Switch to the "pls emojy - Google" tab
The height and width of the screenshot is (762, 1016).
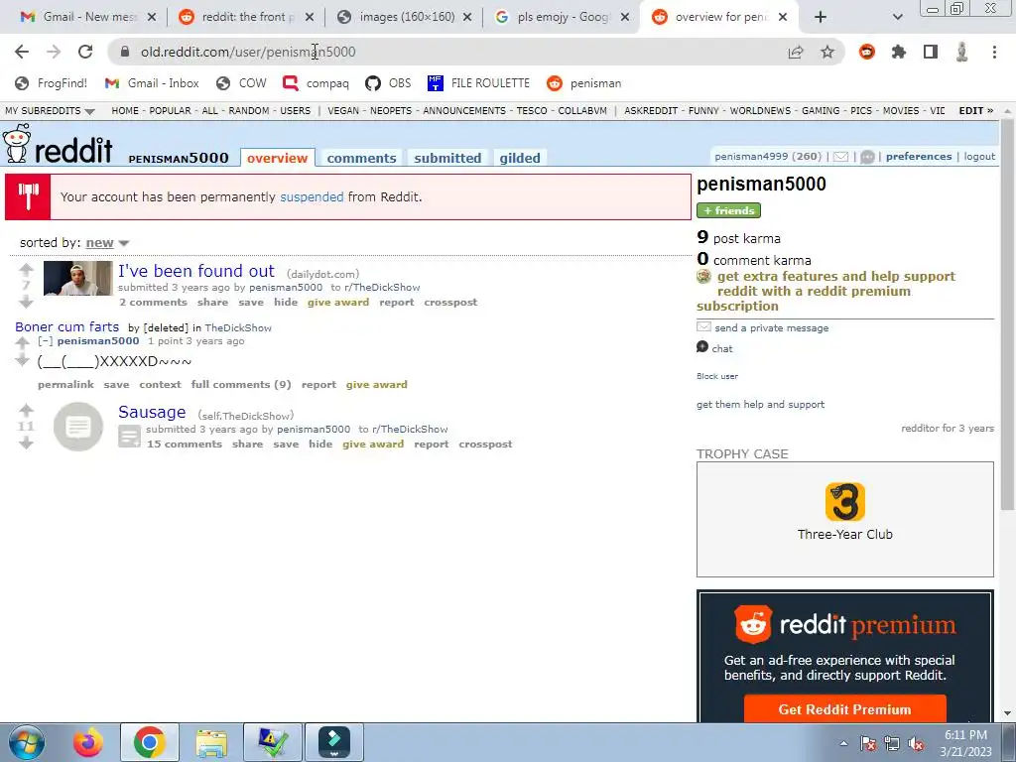pyautogui.click(x=563, y=17)
